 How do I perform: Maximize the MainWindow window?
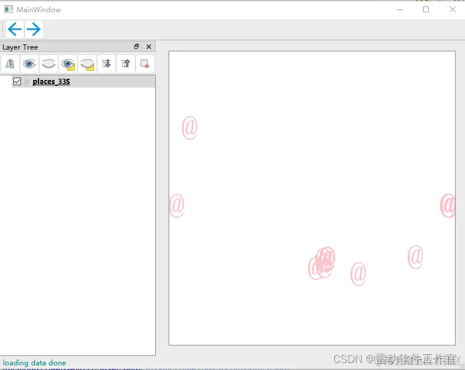click(426, 9)
